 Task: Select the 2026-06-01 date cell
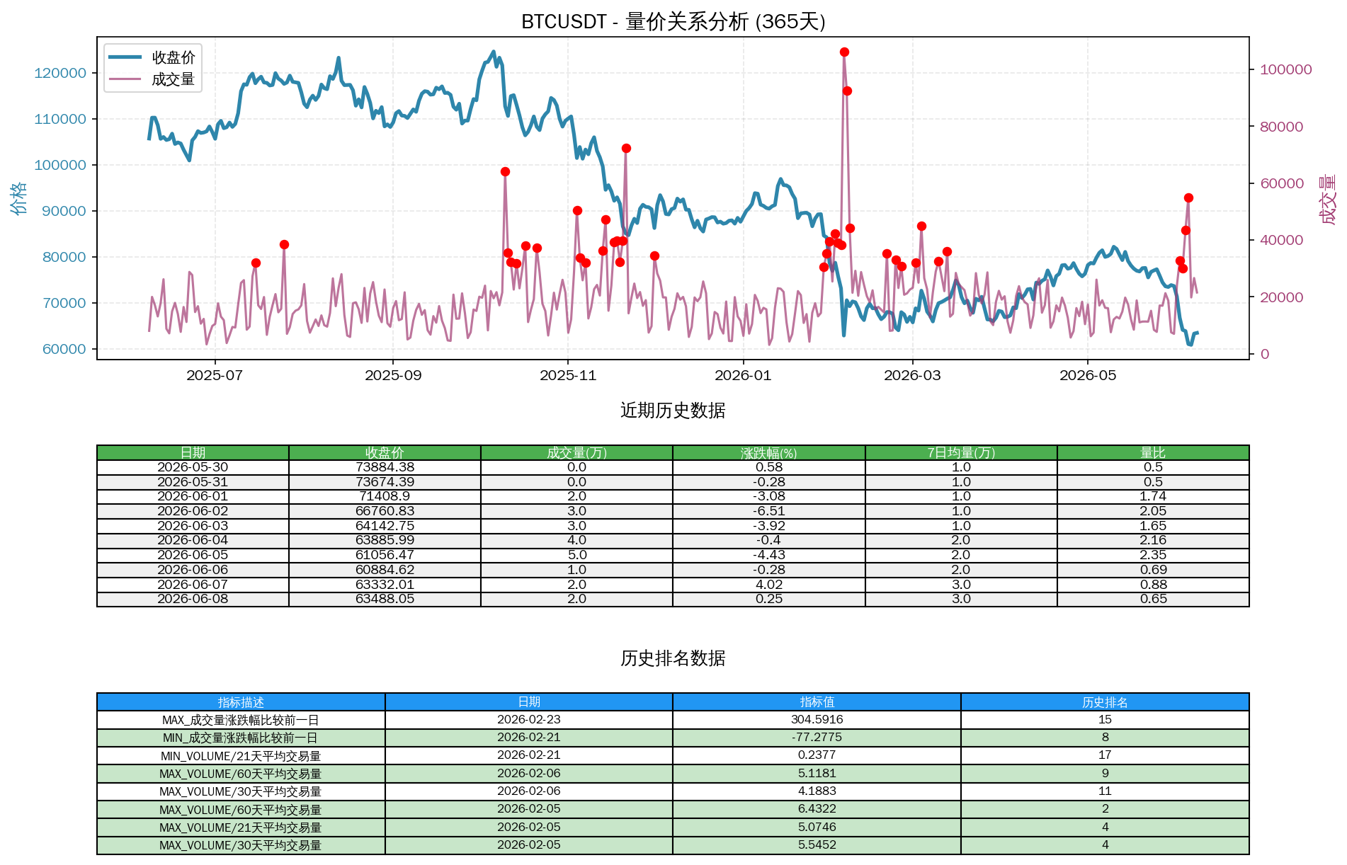193,497
